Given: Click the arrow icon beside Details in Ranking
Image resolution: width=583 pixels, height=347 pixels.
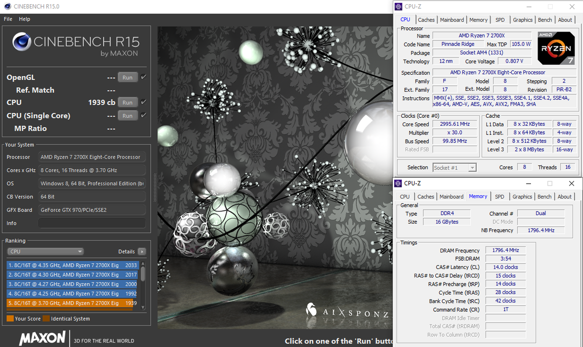Looking at the screenshot, I should (142, 252).
